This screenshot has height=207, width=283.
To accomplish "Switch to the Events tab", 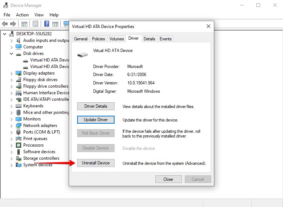I will pyautogui.click(x=166, y=39).
